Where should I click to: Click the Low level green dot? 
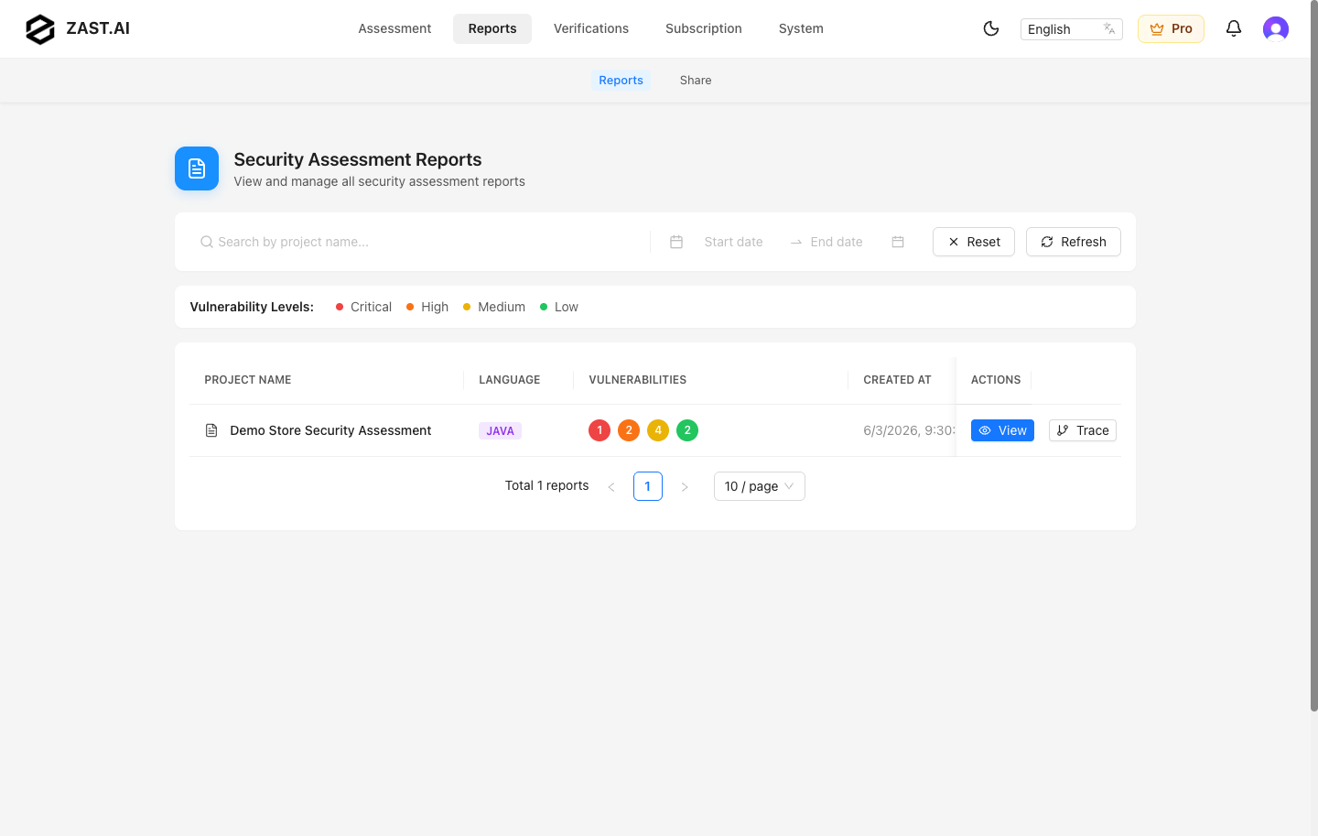point(544,307)
